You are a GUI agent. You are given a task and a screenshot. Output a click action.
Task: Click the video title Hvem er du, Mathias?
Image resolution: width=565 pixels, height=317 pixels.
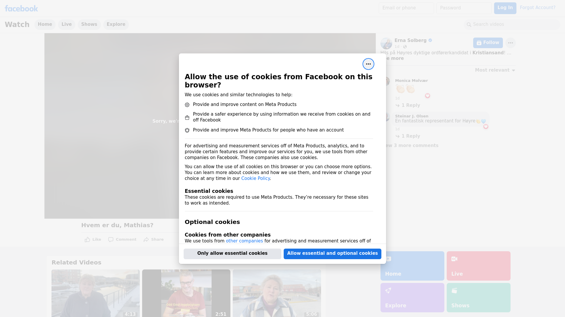[117, 225]
